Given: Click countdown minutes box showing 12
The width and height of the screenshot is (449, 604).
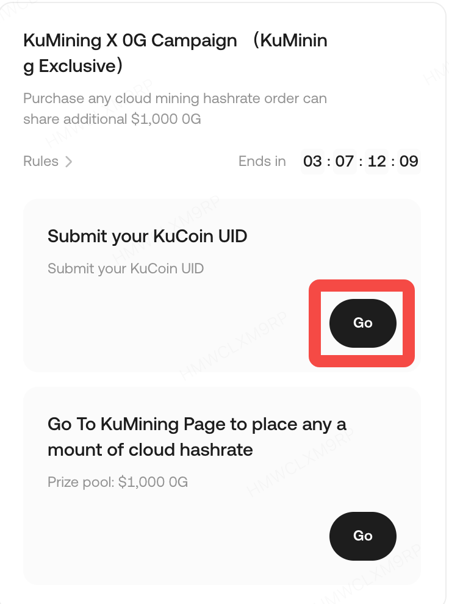Looking at the screenshot, I should coord(377,162).
